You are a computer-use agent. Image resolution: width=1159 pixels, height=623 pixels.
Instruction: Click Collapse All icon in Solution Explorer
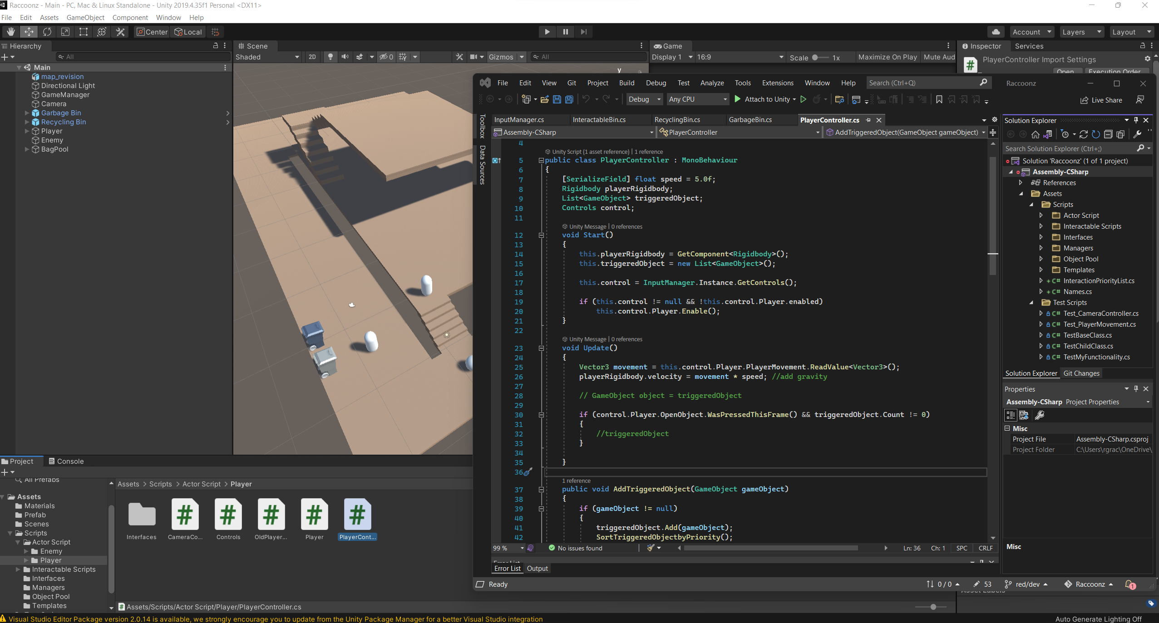[1108, 134]
